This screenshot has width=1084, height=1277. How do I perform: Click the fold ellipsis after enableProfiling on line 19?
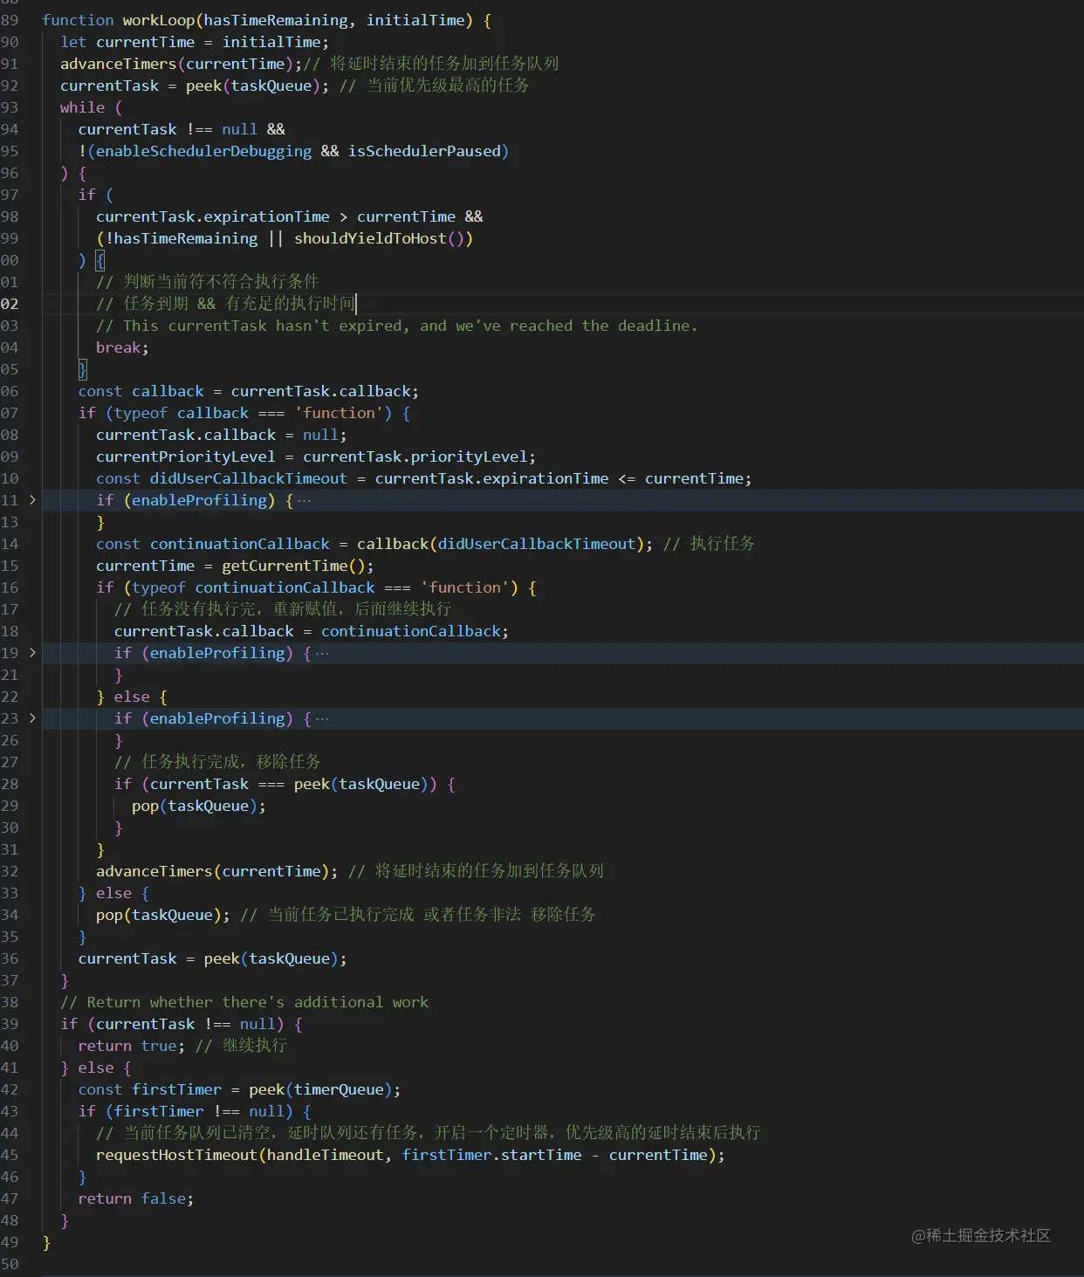322,653
